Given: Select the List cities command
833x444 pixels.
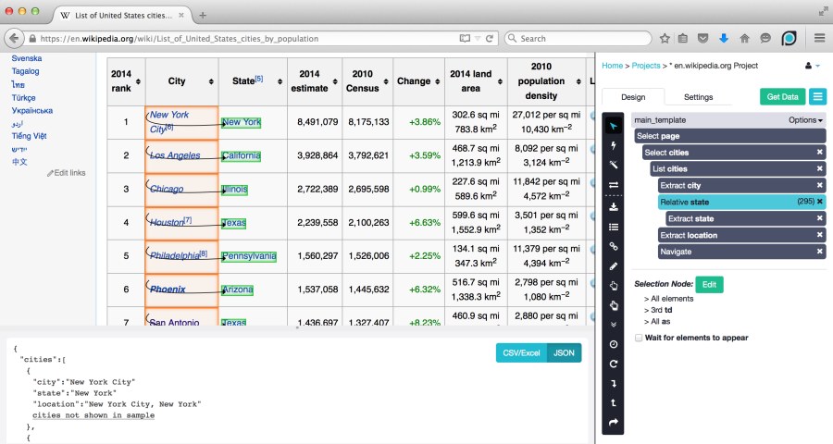Looking at the screenshot, I should [738, 169].
